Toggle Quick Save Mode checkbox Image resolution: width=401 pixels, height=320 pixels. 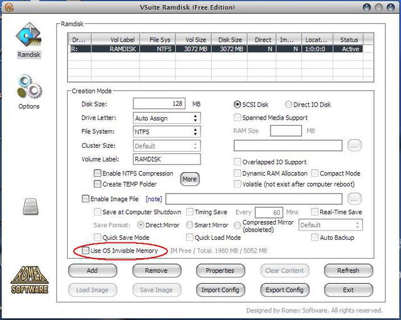coord(97,237)
